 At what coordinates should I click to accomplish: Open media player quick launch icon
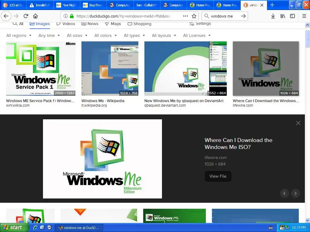pos(49,227)
